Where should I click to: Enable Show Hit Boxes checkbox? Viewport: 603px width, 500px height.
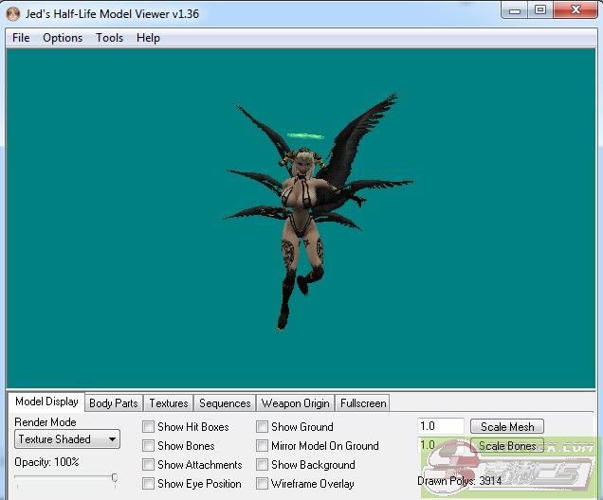(149, 427)
